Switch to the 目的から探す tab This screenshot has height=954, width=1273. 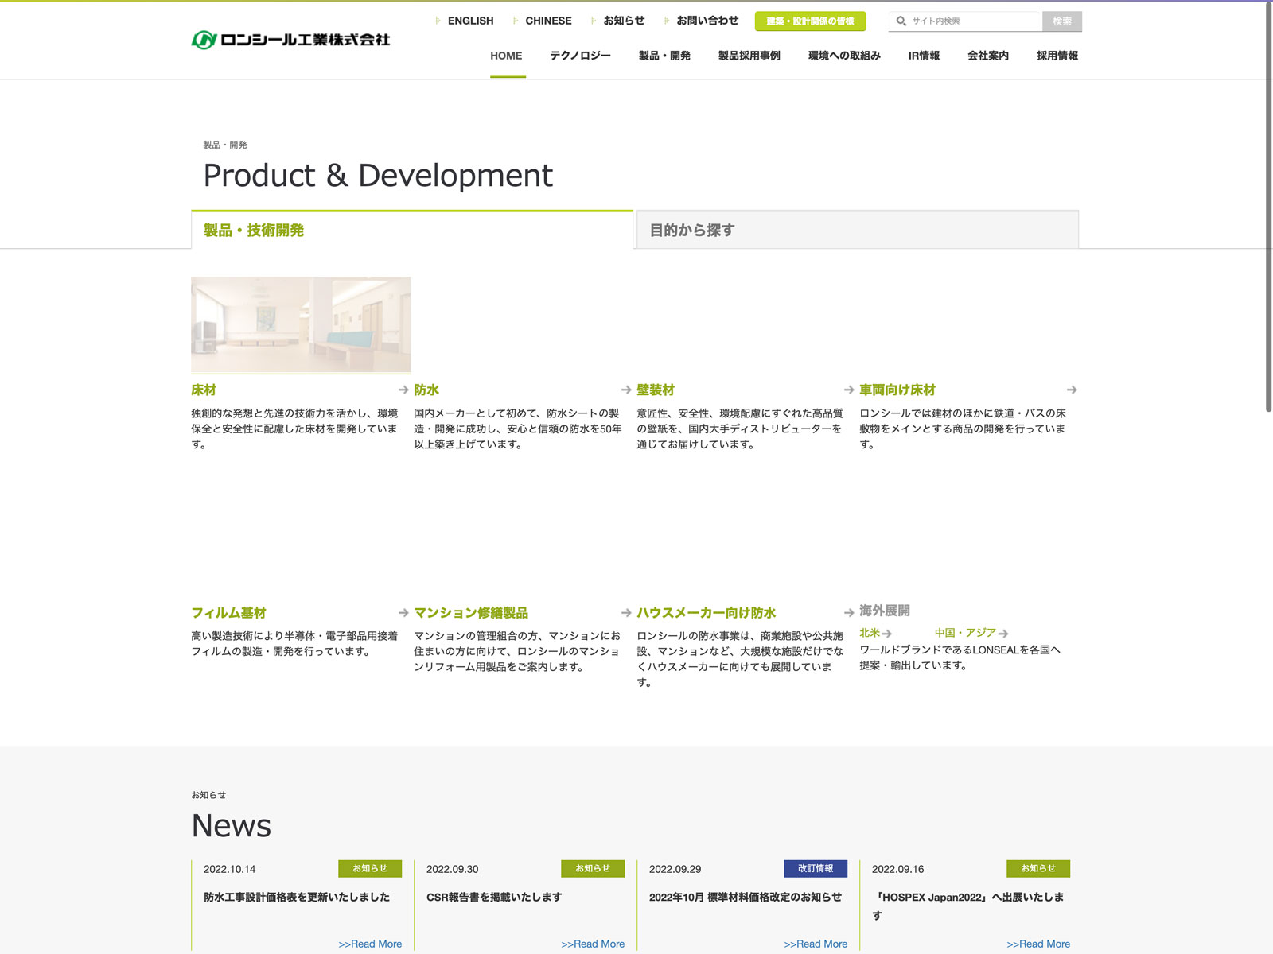click(x=857, y=231)
